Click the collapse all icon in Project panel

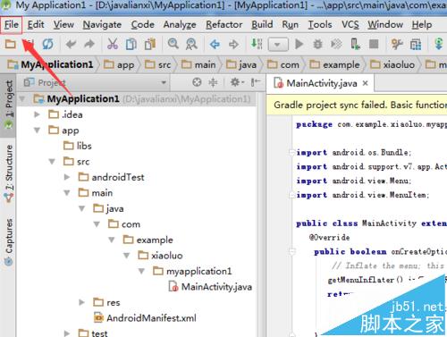coord(213,82)
